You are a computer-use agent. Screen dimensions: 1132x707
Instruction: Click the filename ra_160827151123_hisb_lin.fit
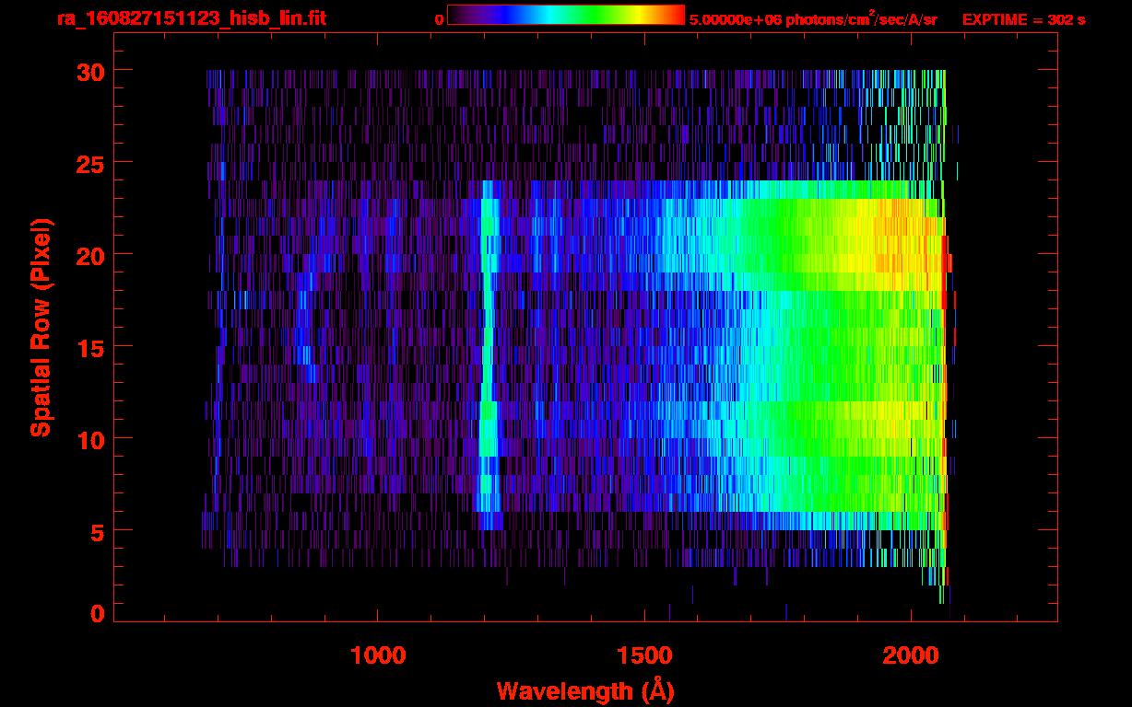(x=191, y=18)
